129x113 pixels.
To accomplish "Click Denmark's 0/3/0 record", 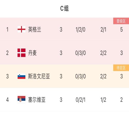I will [80, 53].
